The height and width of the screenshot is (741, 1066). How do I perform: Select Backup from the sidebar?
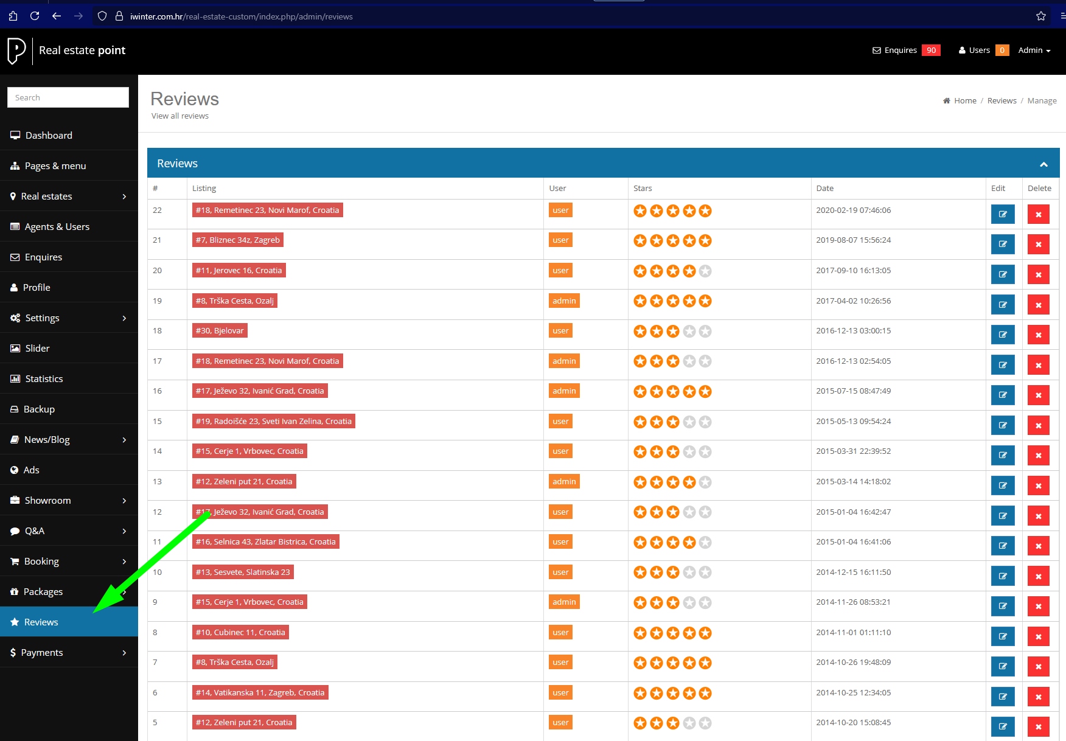tap(69, 409)
